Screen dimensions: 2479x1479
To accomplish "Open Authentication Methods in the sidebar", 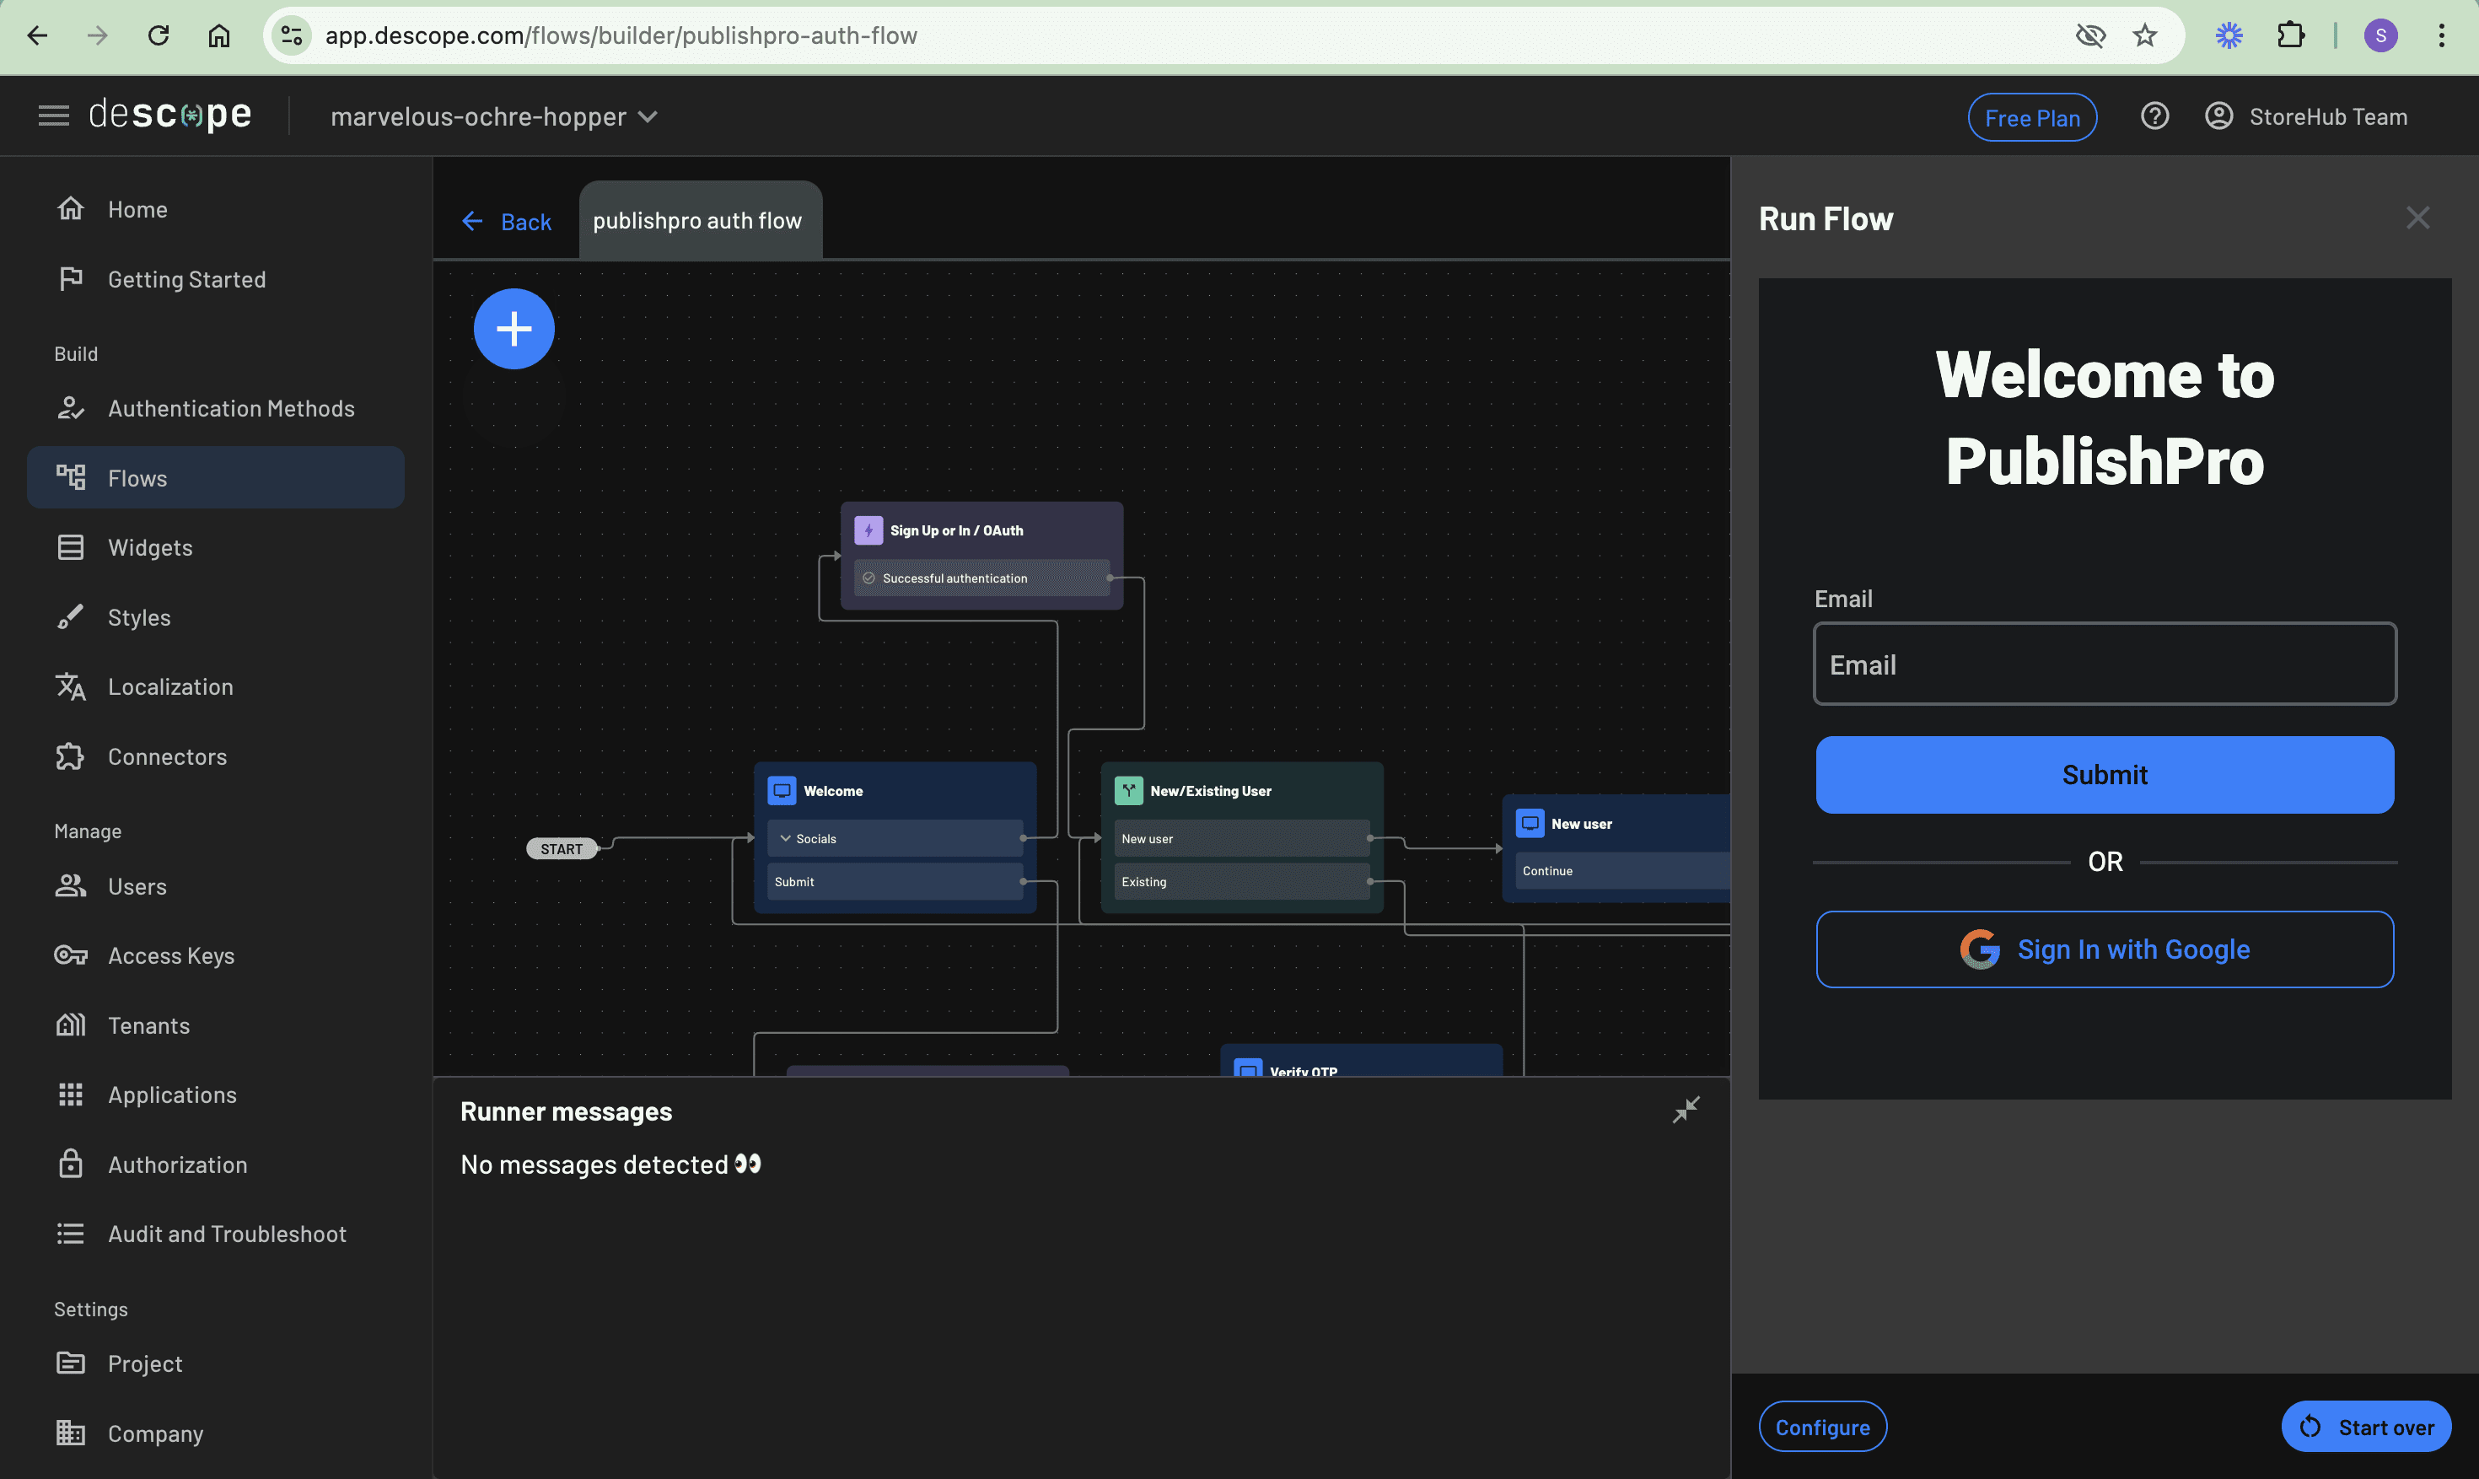I will [x=230, y=409].
